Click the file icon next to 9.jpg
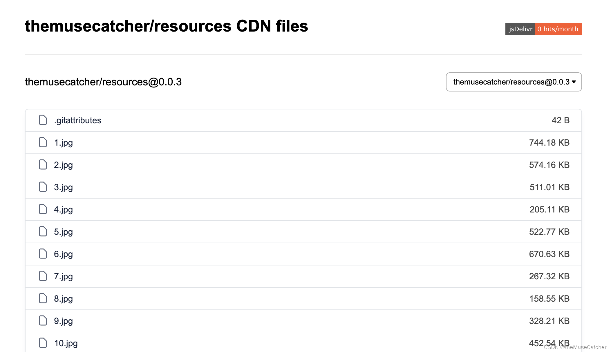This screenshot has width=611, height=352. (43, 321)
